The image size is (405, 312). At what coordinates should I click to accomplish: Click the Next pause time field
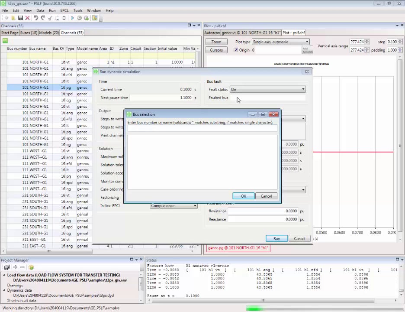point(161,98)
